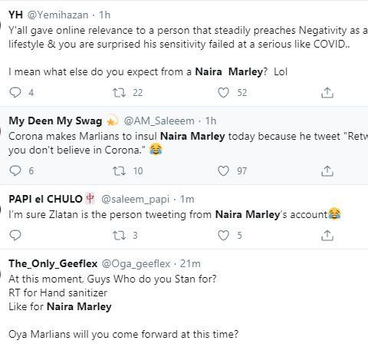Image resolution: width=368 pixels, height=347 pixels.
Task: Reply to My Deen My Swag's tweet
Action: [15, 170]
